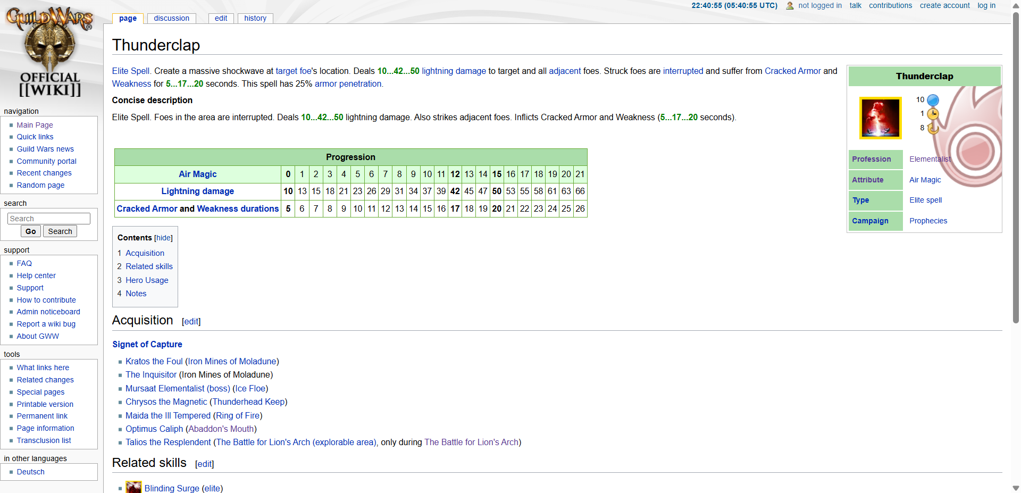
Task: Click the not logged in user icon
Action: [790, 6]
